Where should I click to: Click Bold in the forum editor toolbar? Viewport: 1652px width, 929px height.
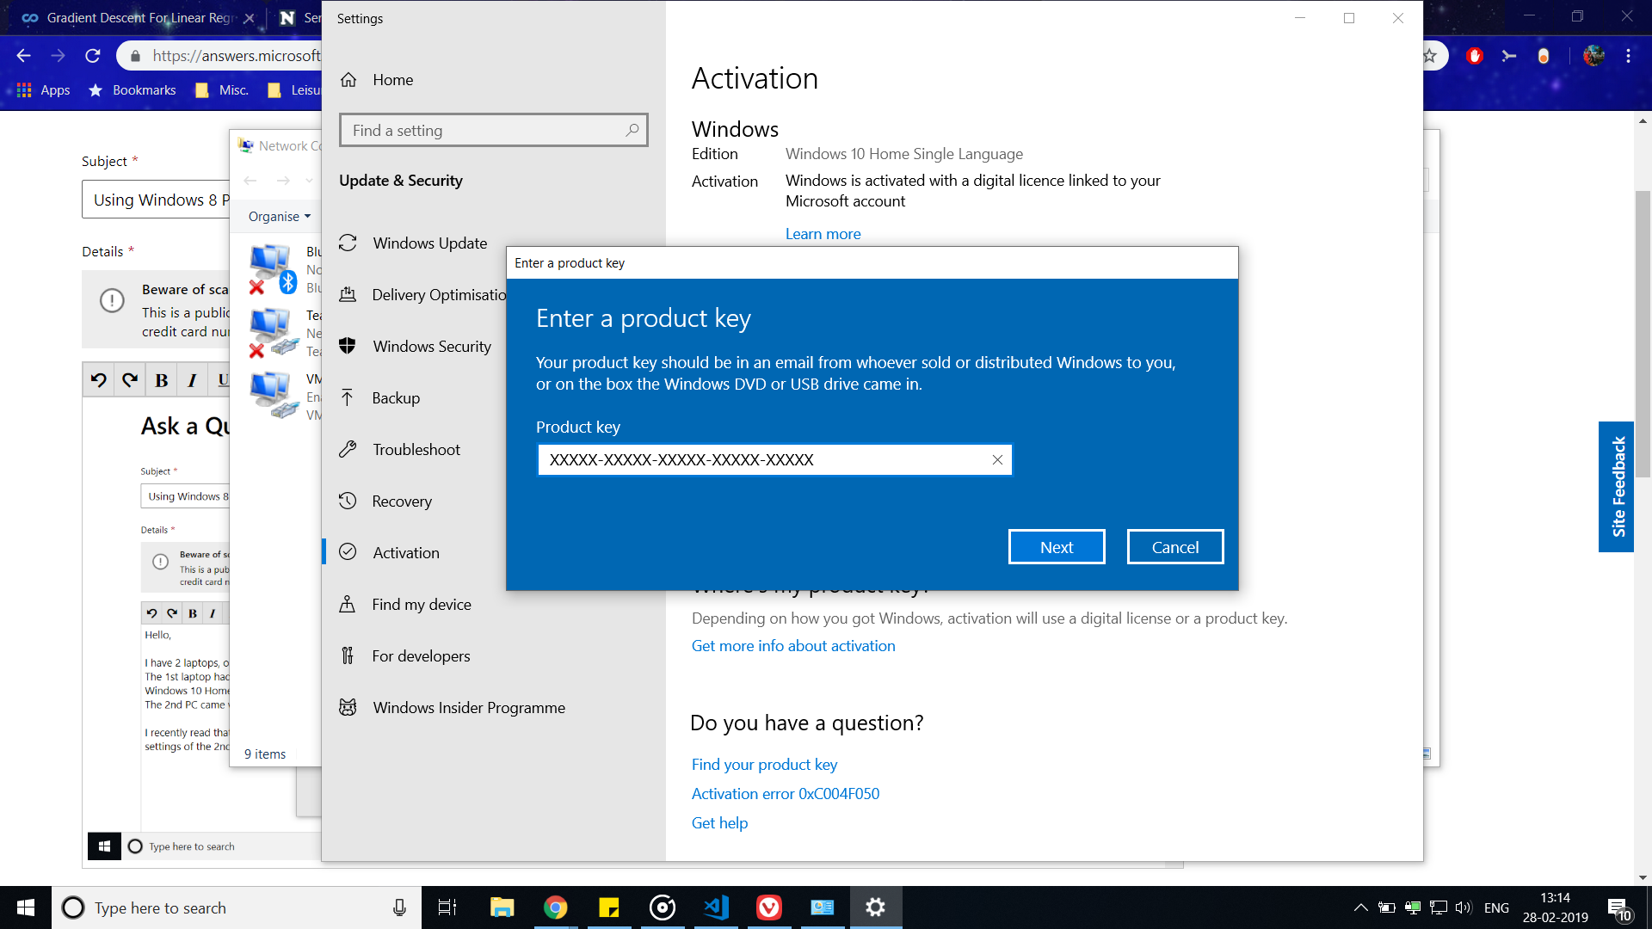pyautogui.click(x=162, y=380)
